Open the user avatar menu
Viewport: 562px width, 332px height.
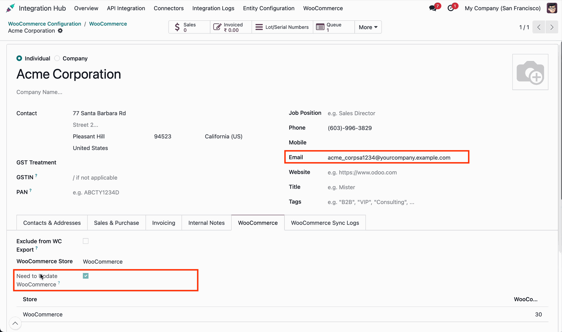click(552, 8)
